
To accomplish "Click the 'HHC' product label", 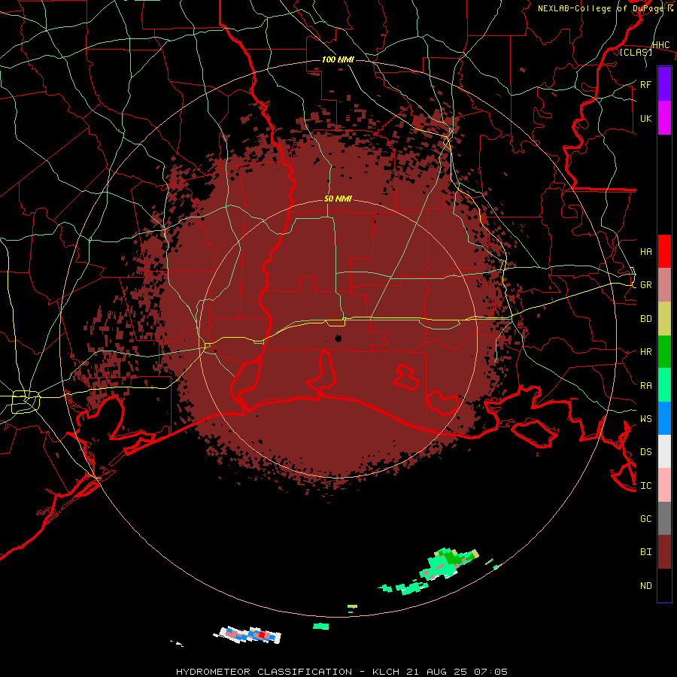I will 660,45.
